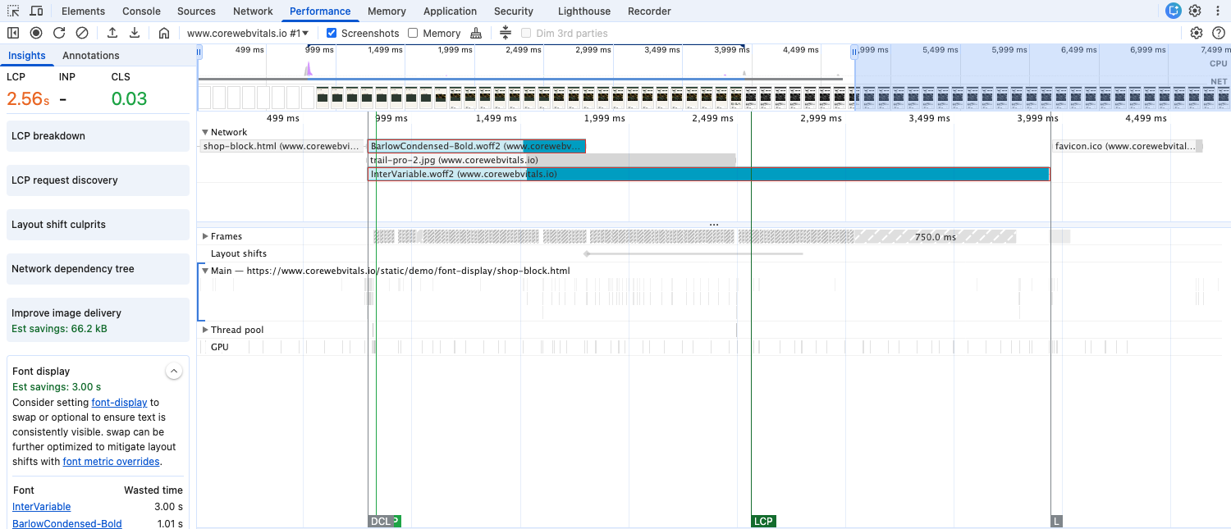Select the shop-block.html network request
The image size is (1231, 529).
(x=281, y=146)
